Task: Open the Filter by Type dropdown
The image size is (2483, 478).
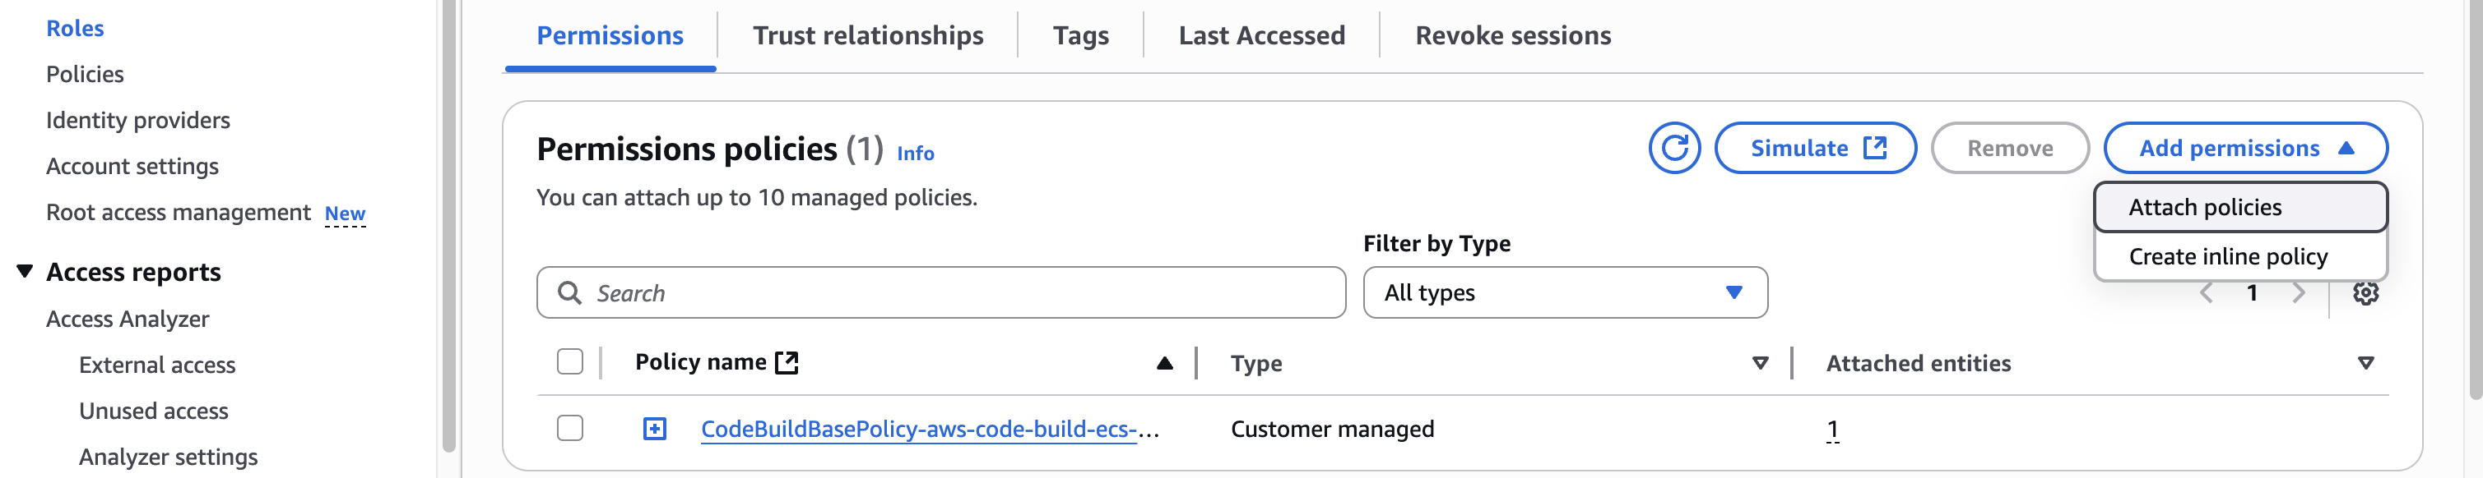Action: [x=1564, y=292]
